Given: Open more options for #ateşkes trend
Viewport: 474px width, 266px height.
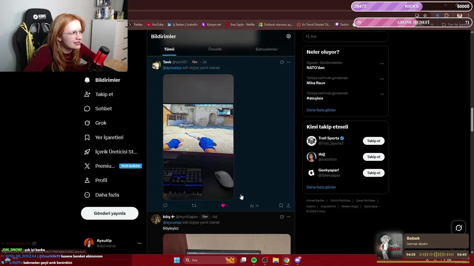Looking at the screenshot, I should coord(382,94).
